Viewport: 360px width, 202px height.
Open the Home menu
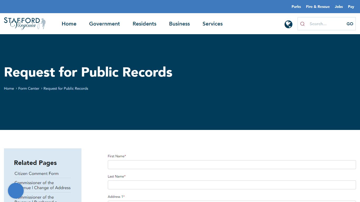pos(69,24)
